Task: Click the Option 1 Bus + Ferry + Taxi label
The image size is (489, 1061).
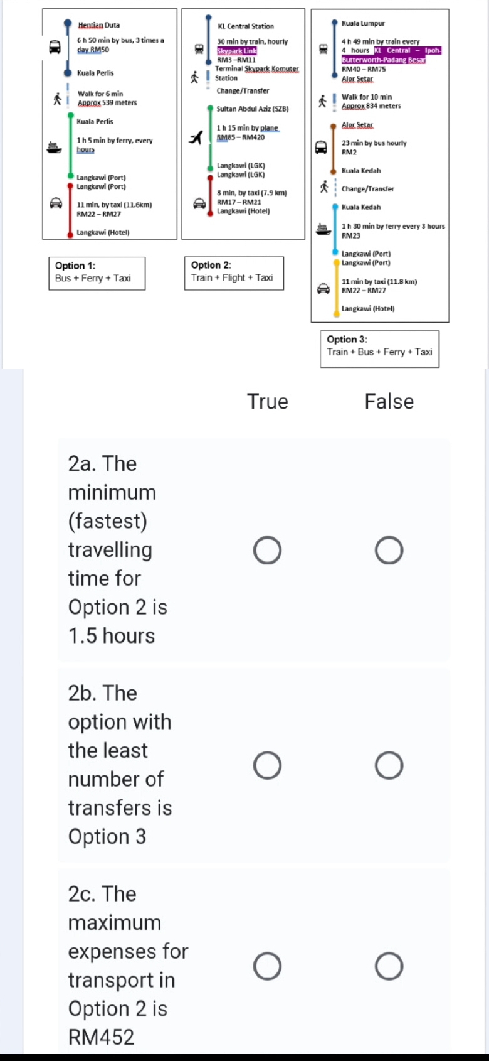Action: tap(97, 273)
